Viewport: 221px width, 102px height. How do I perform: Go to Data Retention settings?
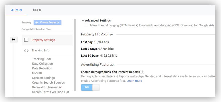pos(42,68)
